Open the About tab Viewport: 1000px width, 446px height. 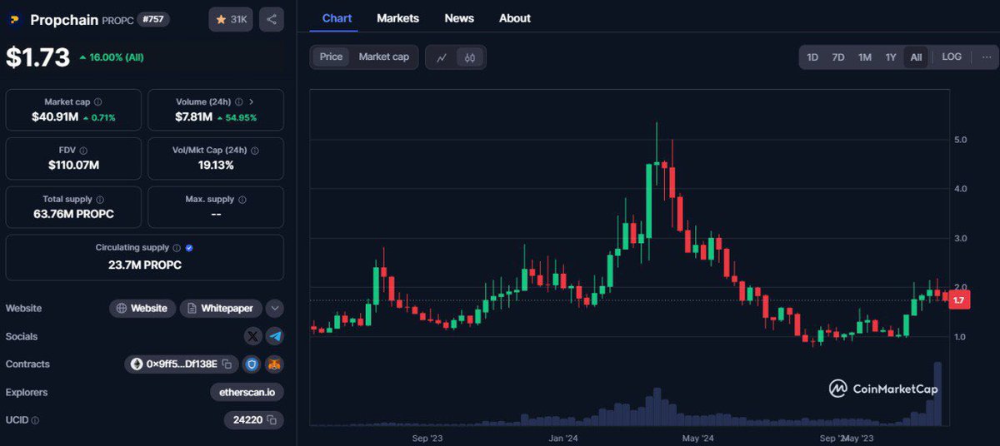click(514, 18)
